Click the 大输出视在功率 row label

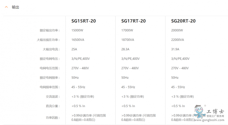pyautogui.click(x=48, y=40)
